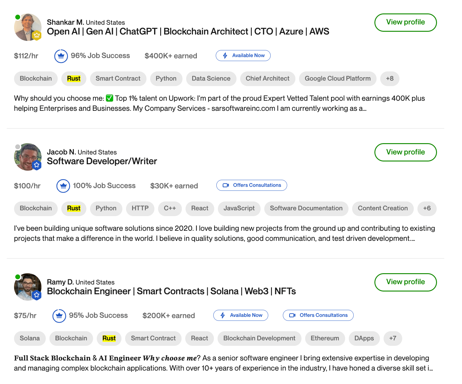This screenshot has width=462, height=384.
Task: Click Ramy's Available Now lightning badge
Action: coord(240,315)
